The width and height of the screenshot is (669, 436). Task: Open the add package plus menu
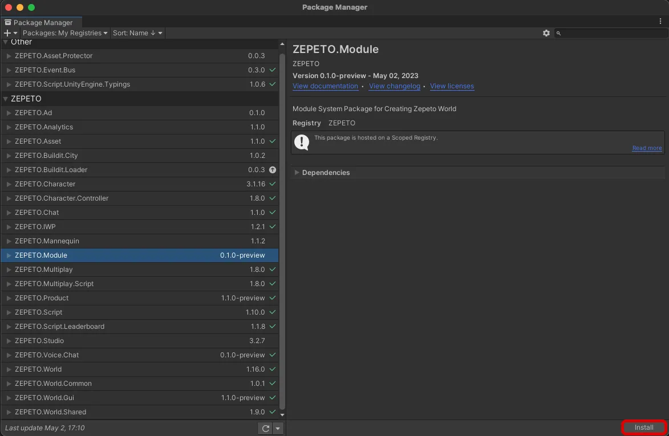[x=10, y=33]
